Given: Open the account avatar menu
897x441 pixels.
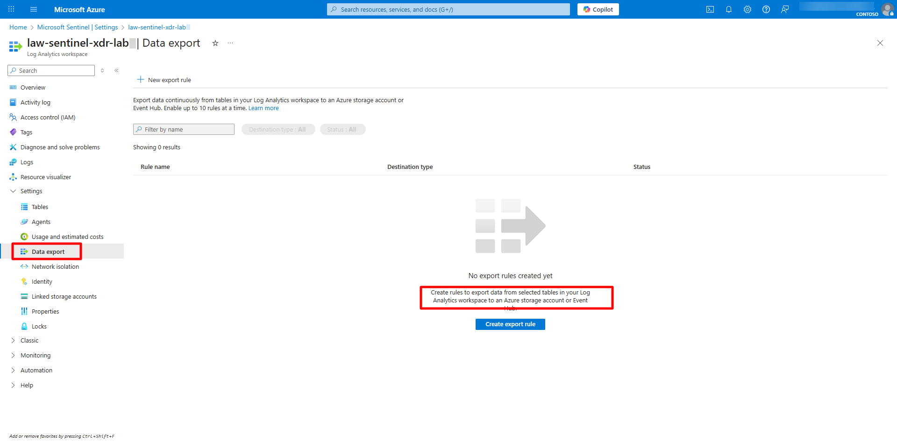Looking at the screenshot, I should pos(887,9).
